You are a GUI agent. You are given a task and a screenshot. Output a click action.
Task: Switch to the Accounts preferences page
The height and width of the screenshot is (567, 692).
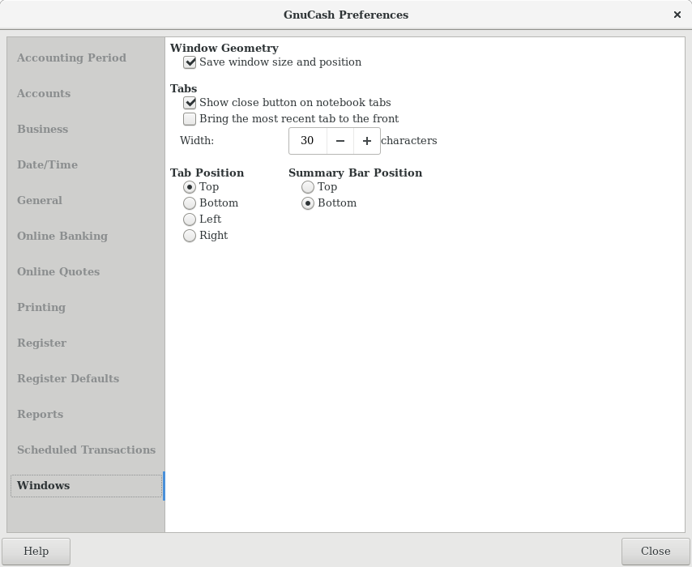click(x=86, y=93)
